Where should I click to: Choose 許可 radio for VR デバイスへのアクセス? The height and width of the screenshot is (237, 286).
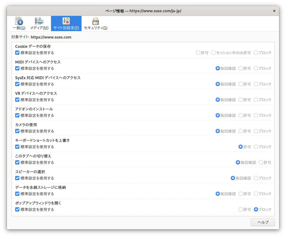tap(241, 100)
